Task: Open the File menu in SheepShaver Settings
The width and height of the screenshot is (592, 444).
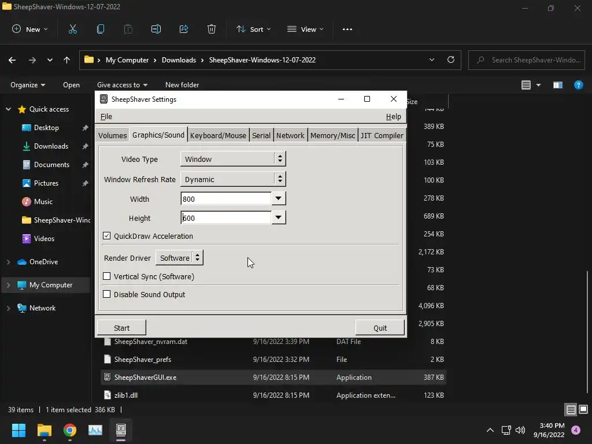Action: pos(106,117)
